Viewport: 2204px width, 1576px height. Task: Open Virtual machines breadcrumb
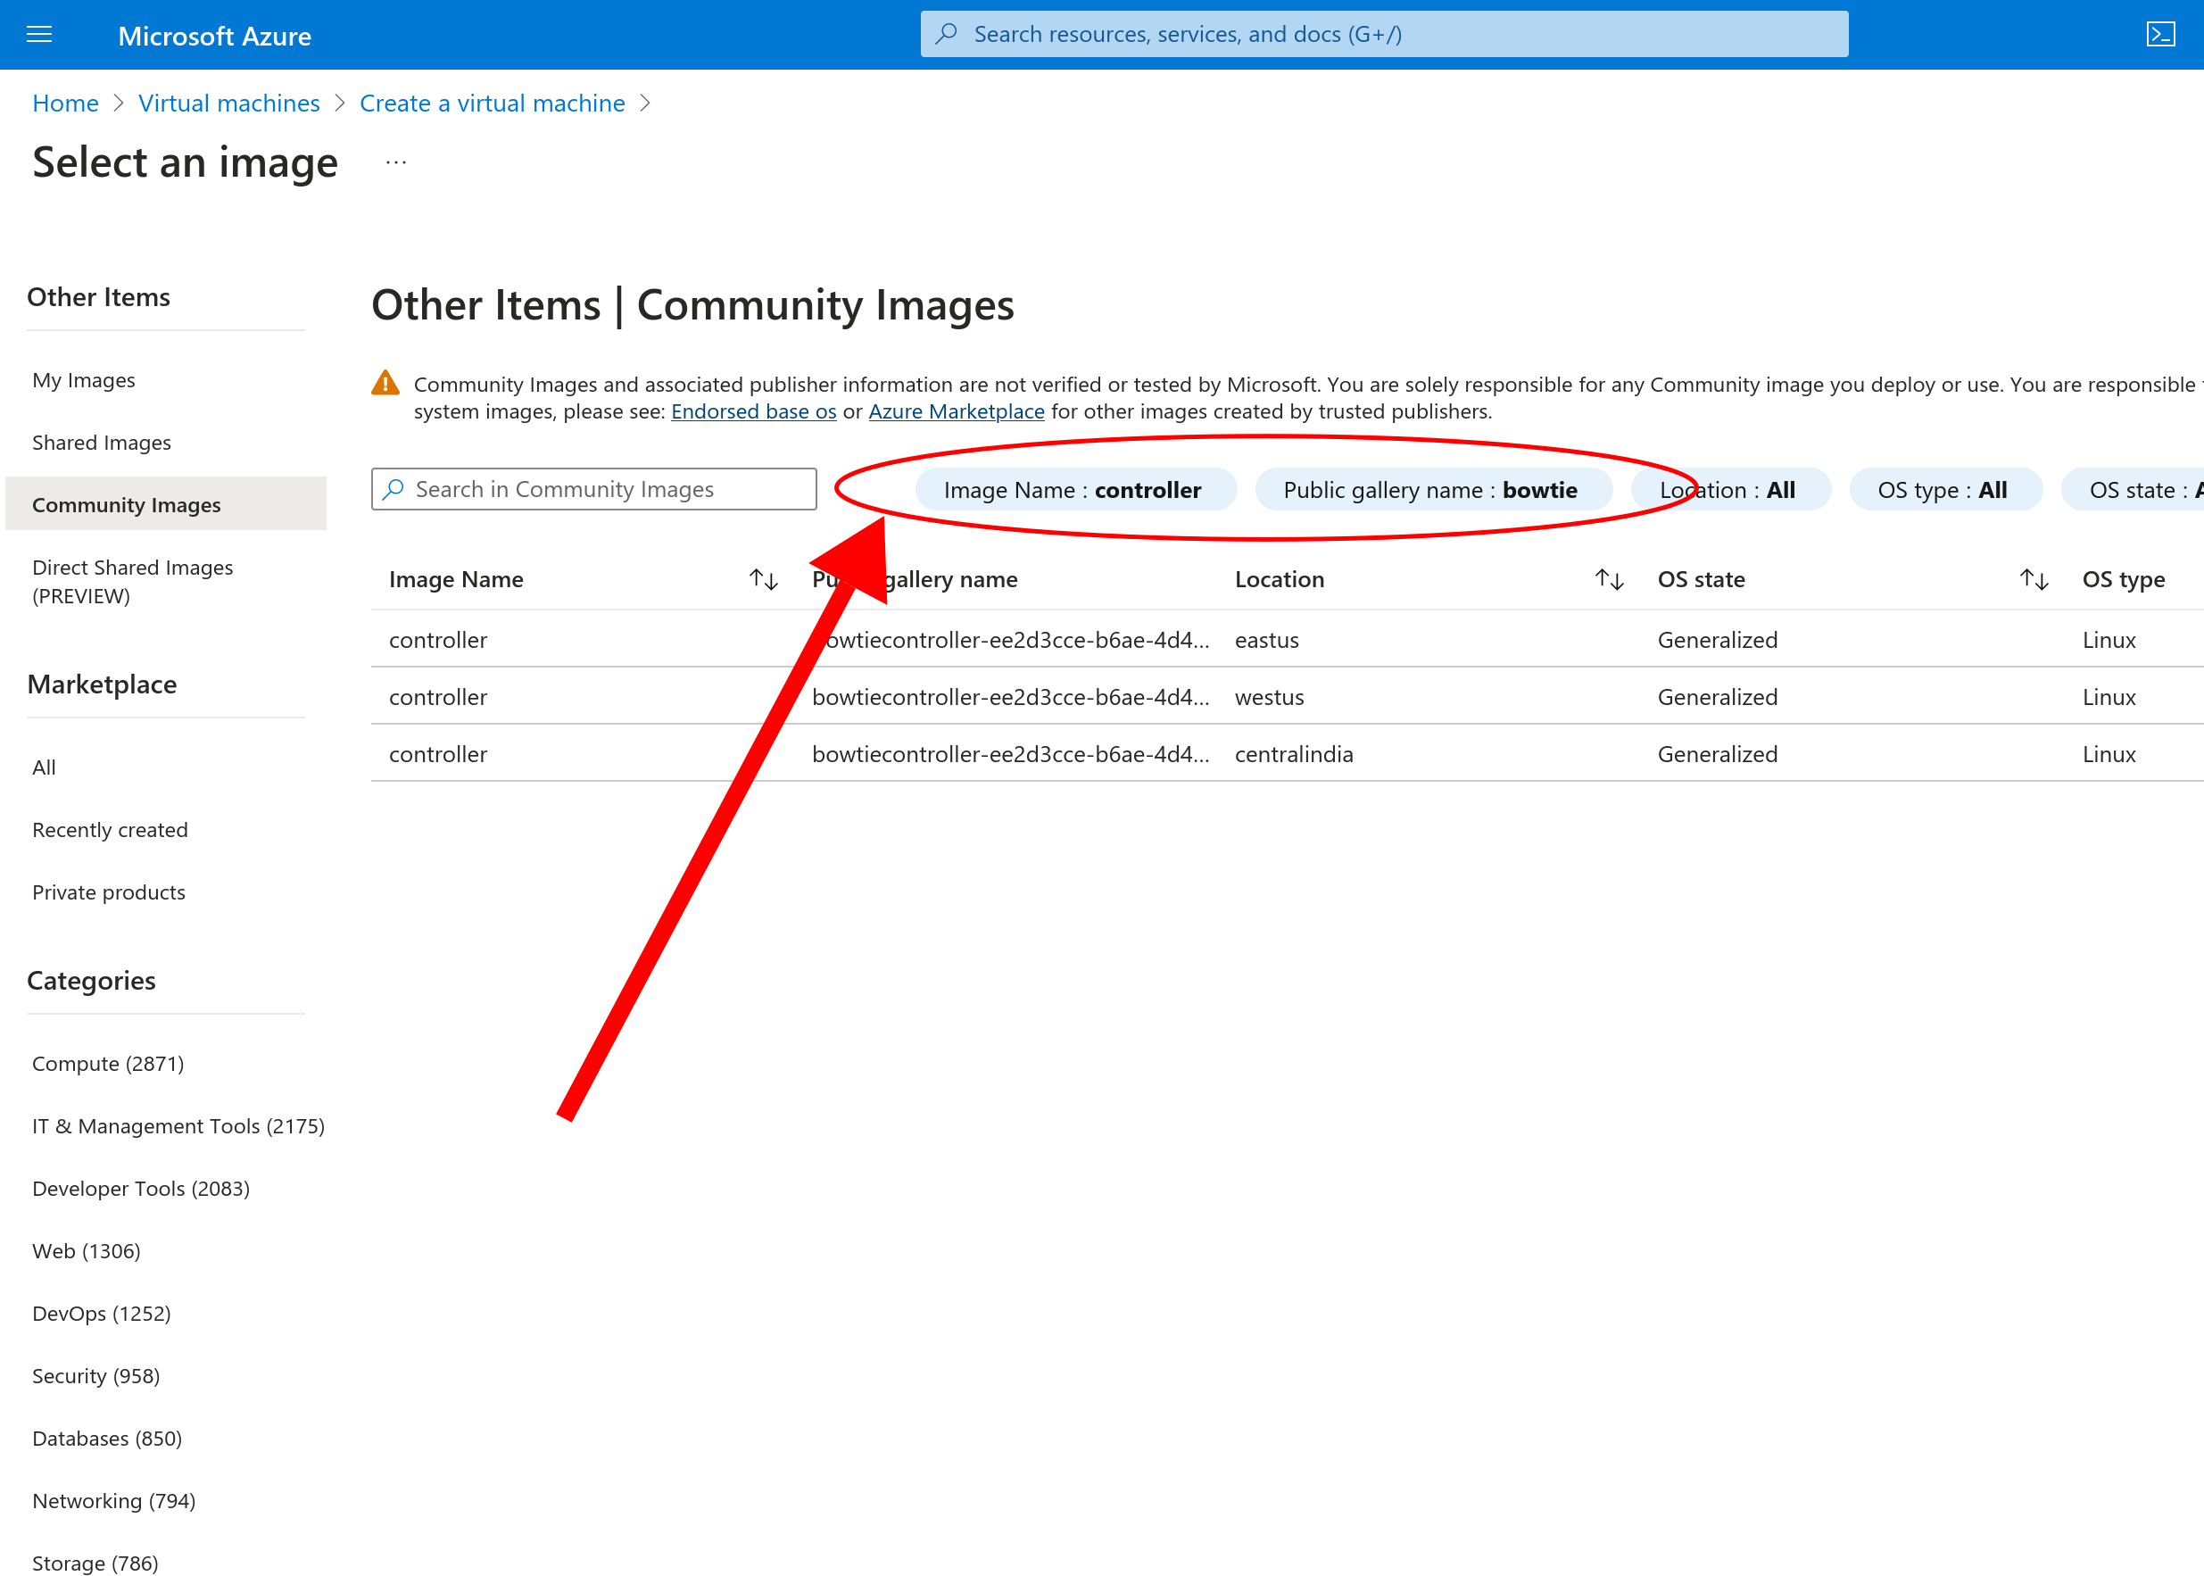pos(229,103)
